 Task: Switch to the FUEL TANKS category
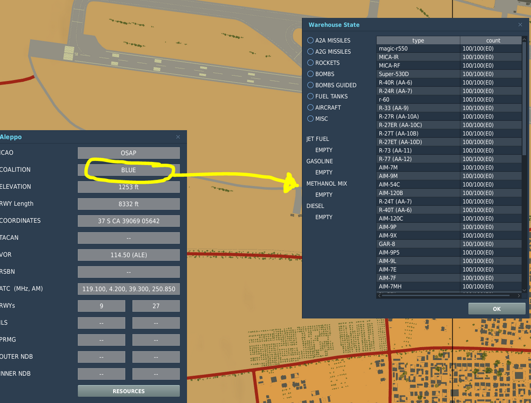(310, 96)
